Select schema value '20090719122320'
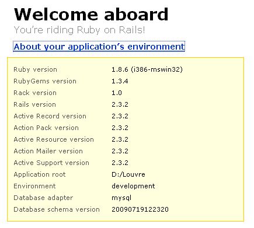254x228 pixels. 140,209
